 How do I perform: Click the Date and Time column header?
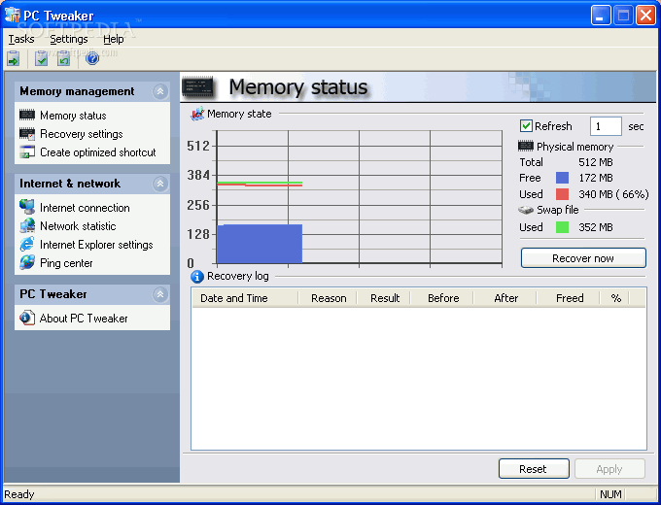(x=245, y=298)
